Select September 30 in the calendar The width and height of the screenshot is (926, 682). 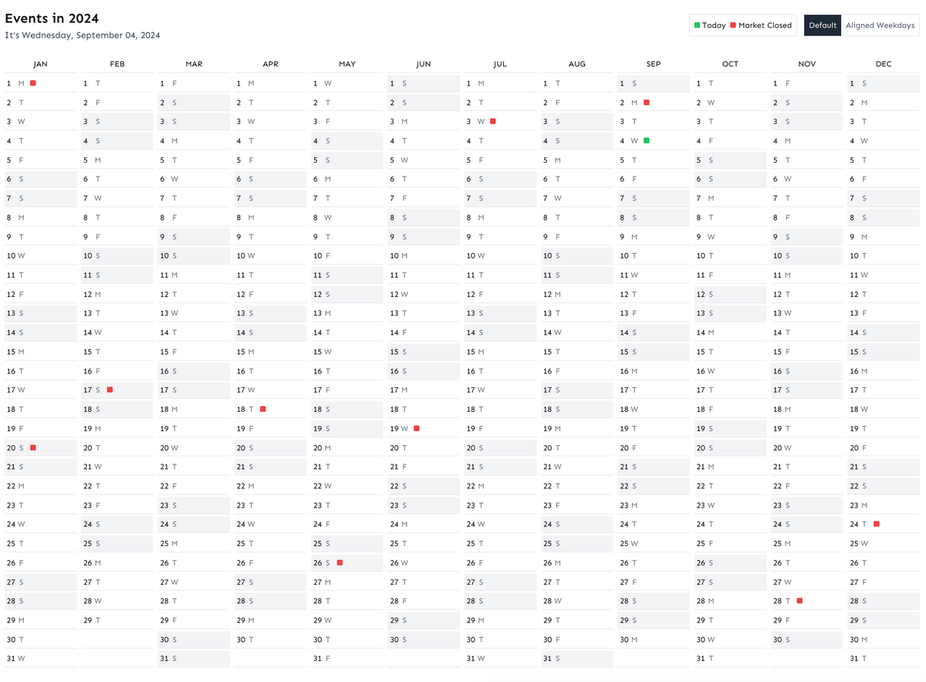(654, 640)
